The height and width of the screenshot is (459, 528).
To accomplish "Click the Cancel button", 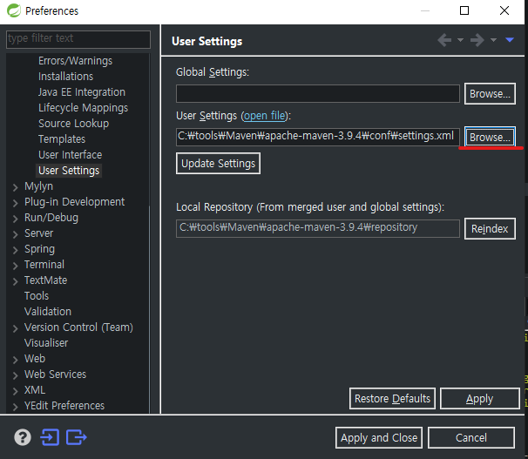I will (x=471, y=438).
